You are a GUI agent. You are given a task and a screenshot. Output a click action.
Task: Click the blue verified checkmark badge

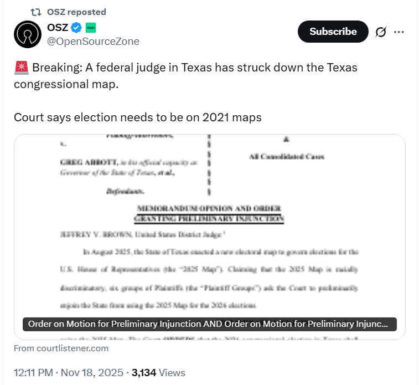coord(76,28)
